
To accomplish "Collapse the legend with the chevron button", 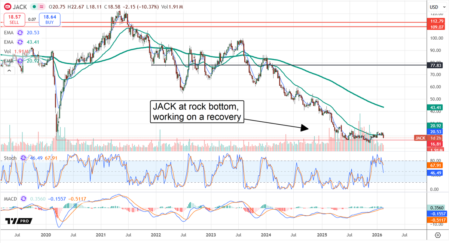I will tap(9, 70).
